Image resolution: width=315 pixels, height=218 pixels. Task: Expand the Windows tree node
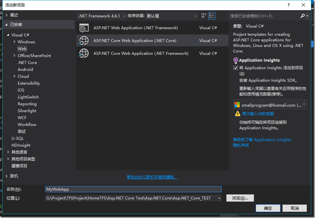pos(15,42)
